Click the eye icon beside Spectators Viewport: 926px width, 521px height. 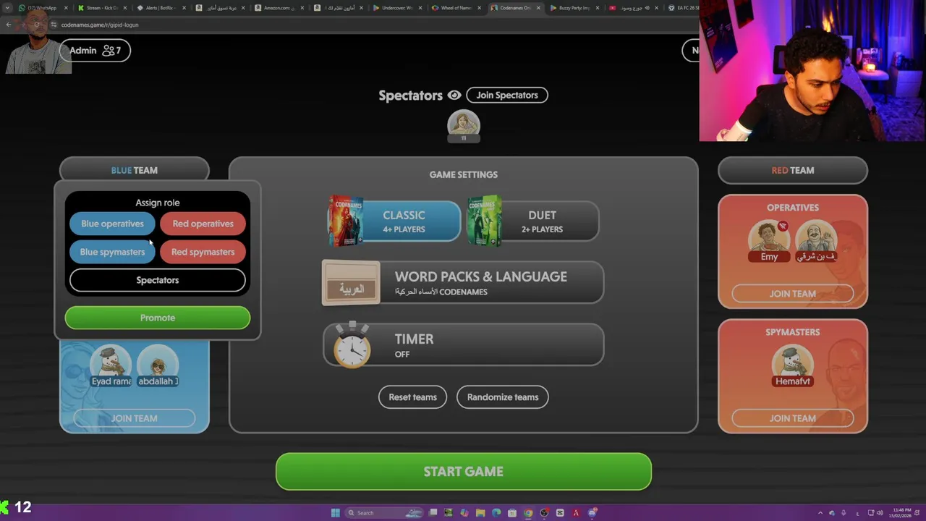point(454,95)
